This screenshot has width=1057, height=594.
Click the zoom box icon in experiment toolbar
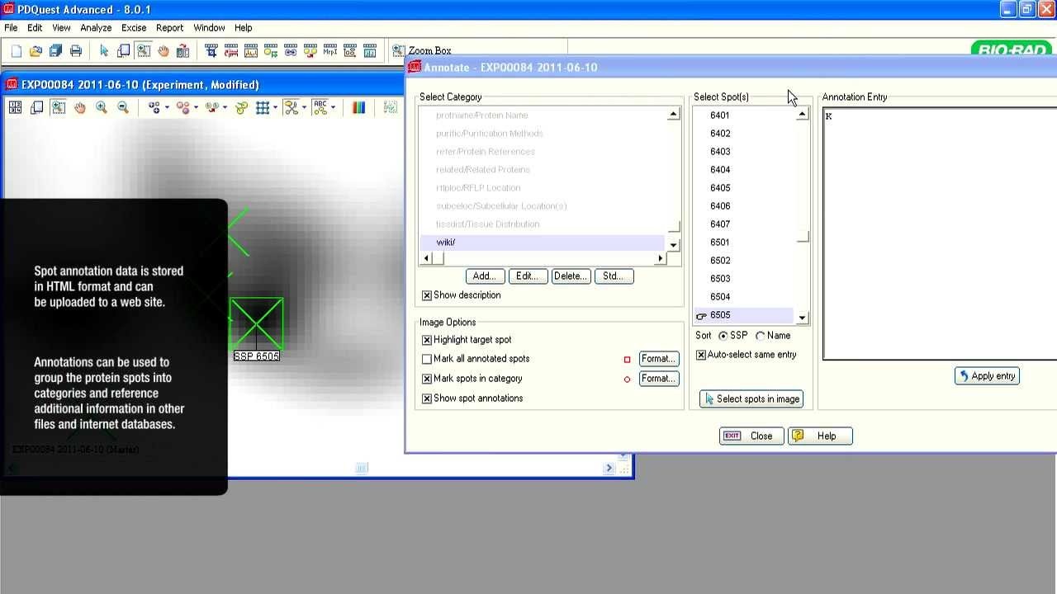58,107
